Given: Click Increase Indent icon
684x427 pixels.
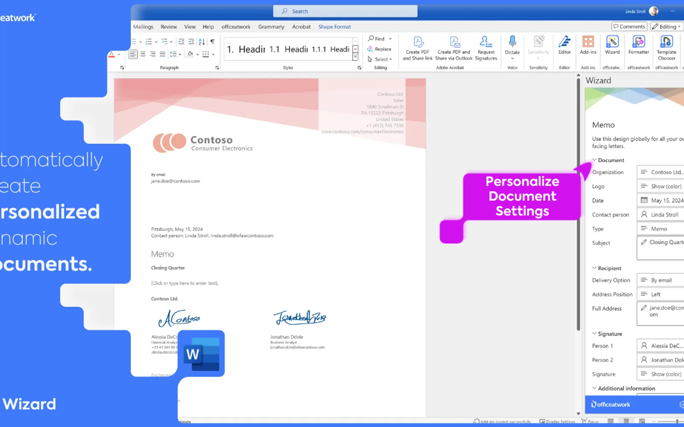Looking at the screenshot, I should click(x=191, y=41).
